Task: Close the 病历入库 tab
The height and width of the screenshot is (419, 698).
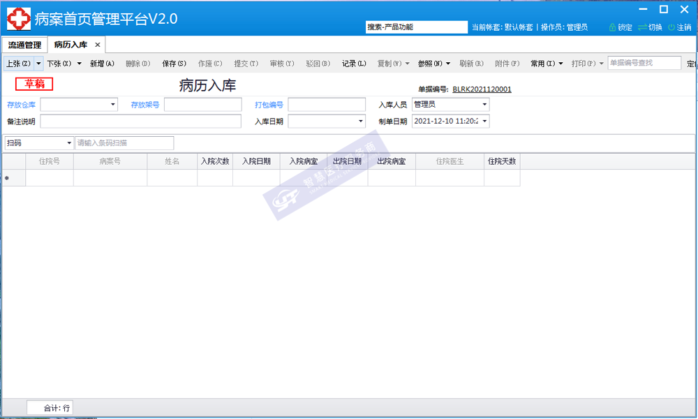Action: (98, 45)
